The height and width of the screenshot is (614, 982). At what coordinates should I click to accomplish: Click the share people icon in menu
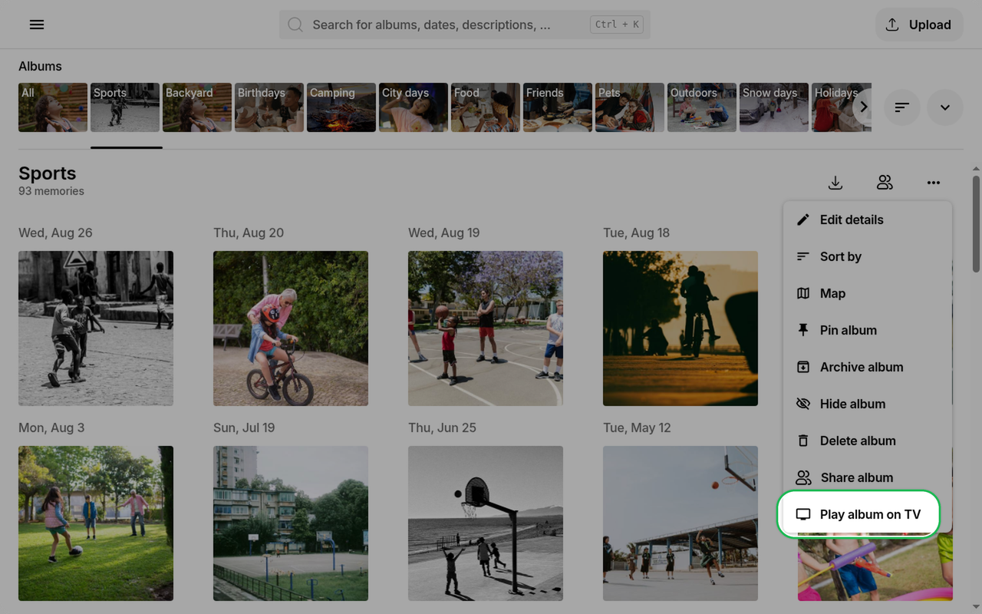803,477
